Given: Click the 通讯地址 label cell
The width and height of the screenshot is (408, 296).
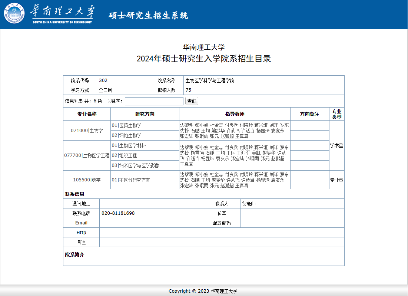Looking at the screenshot, I should 82,204.
